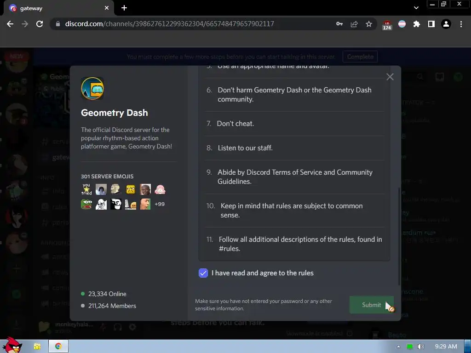The height and width of the screenshot is (353, 471).
Task: Select the troll face emoji
Action: coord(116,204)
